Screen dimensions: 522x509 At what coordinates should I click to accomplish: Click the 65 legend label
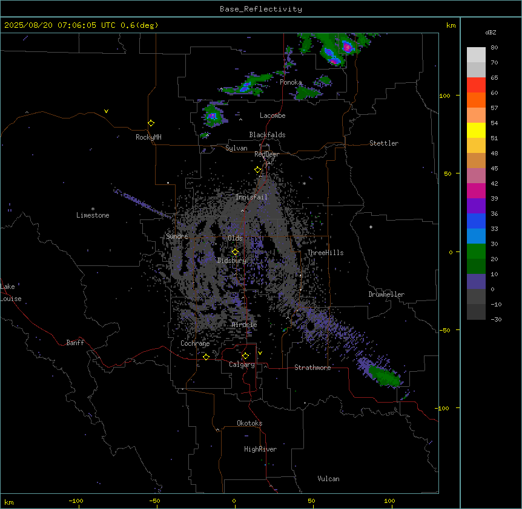click(x=494, y=77)
